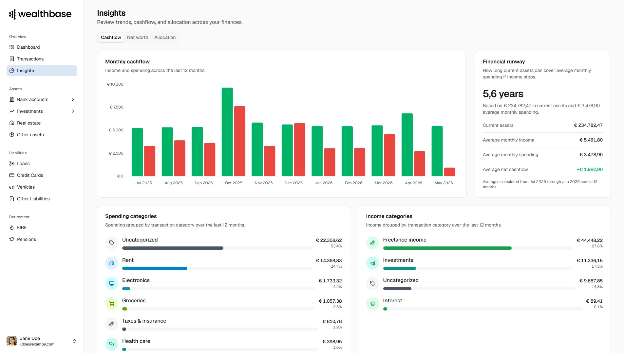Open the Transactions page
624x353 pixels.
coord(42,59)
